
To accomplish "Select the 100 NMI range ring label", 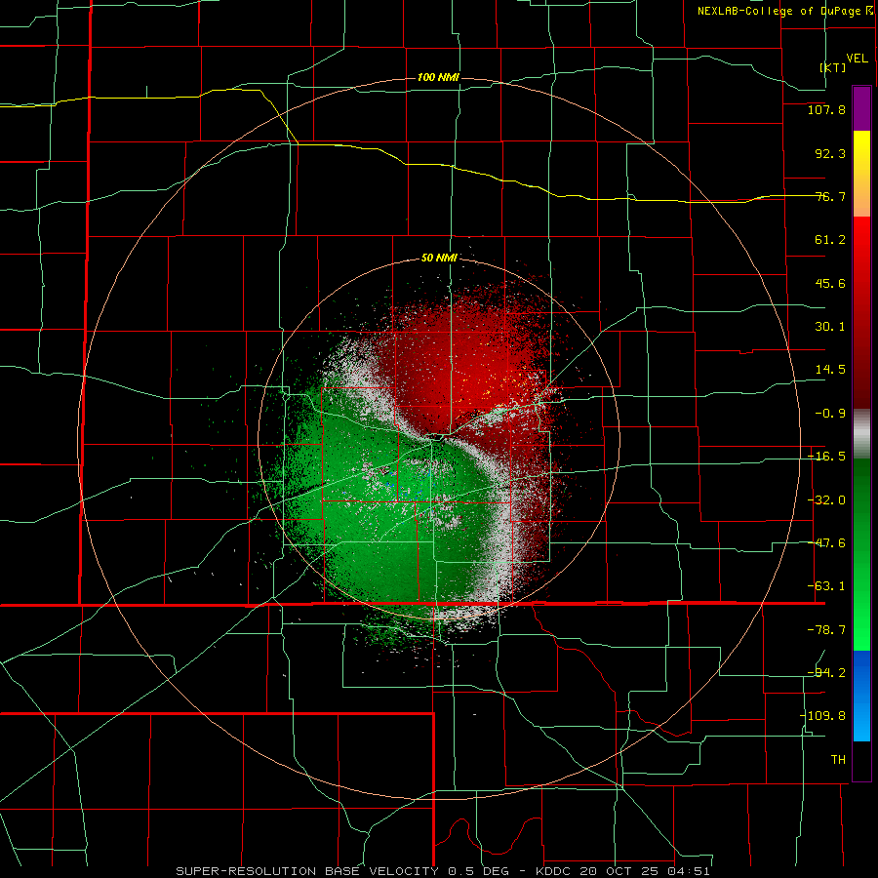I will coord(438,77).
